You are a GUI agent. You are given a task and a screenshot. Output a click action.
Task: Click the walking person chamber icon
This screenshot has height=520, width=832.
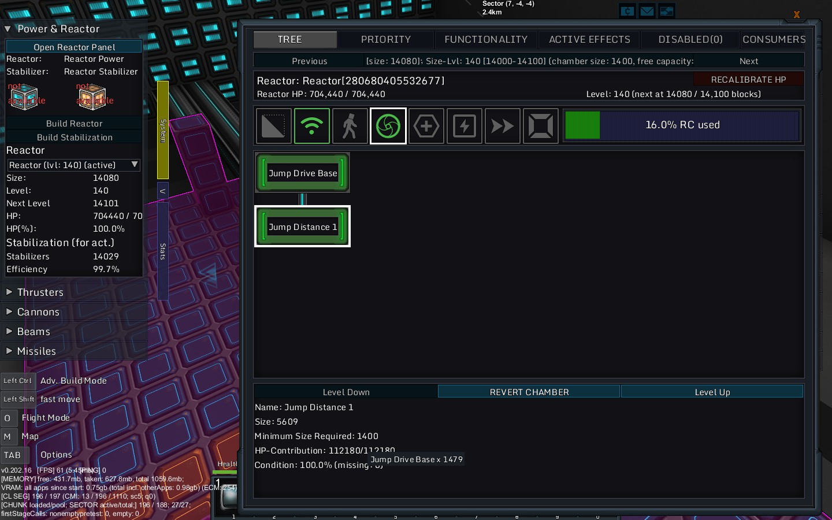[x=350, y=126]
